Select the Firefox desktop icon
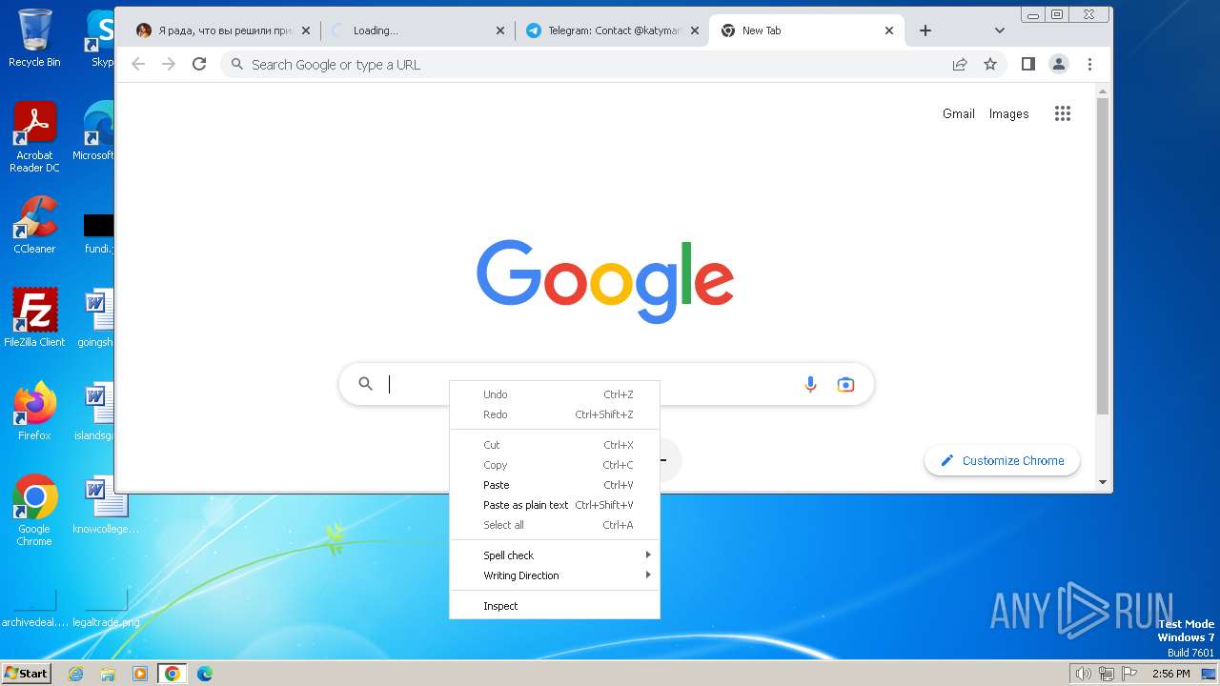 coord(34,411)
